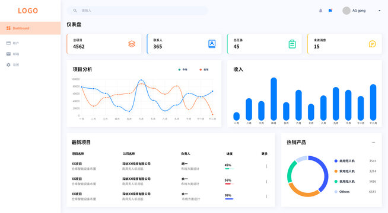The width and height of the screenshot is (388, 213).
Task: Open the blue chat message icon with the red dot
Action: click(x=330, y=11)
